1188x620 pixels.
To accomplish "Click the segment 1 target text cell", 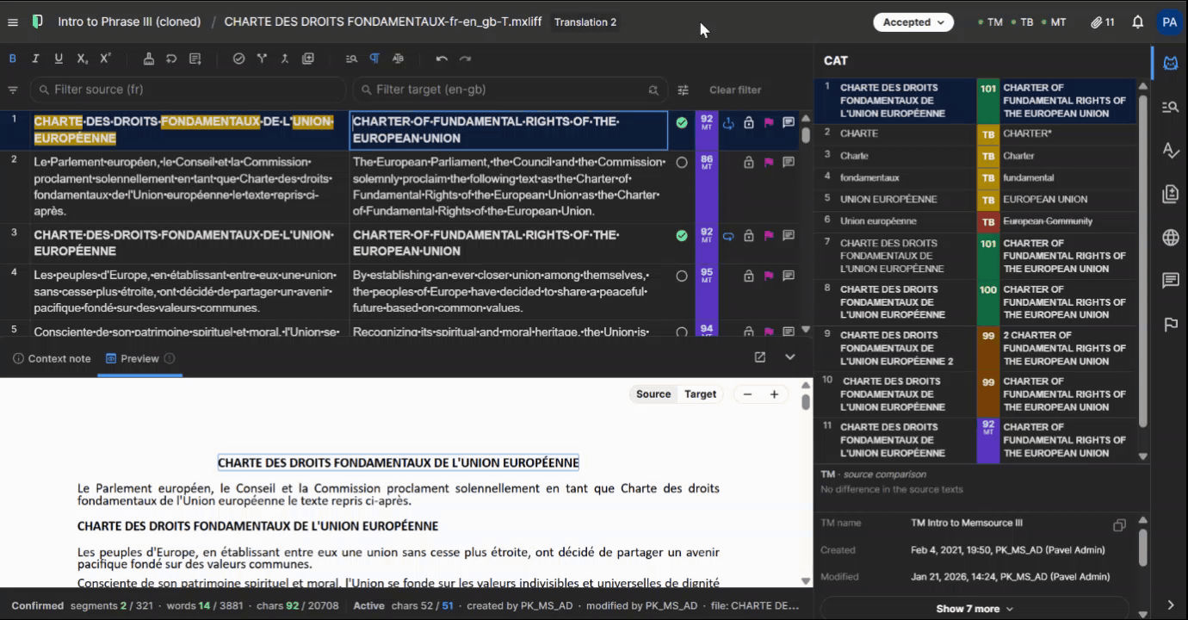I will [509, 130].
